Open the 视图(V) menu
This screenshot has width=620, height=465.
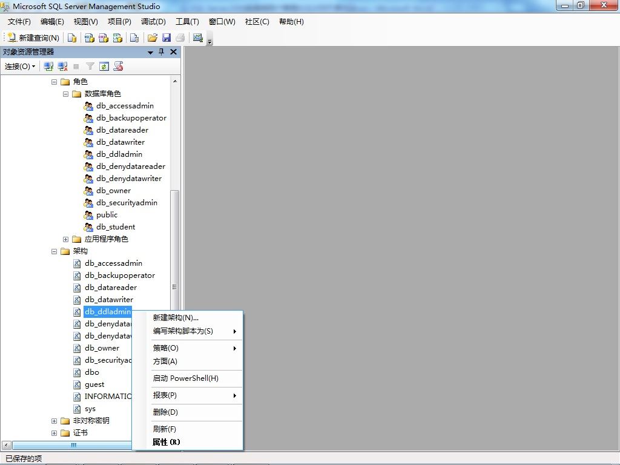point(85,22)
